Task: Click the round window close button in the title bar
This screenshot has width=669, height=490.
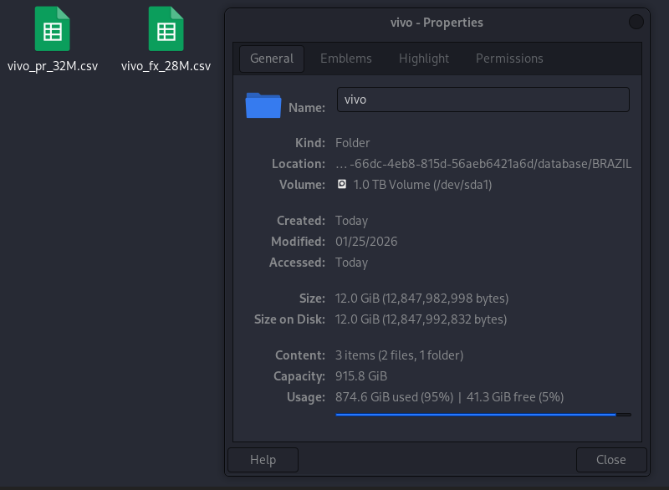Action: point(636,23)
